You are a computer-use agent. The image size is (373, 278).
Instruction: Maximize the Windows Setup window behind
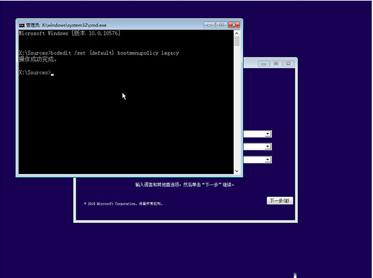pos(276,63)
